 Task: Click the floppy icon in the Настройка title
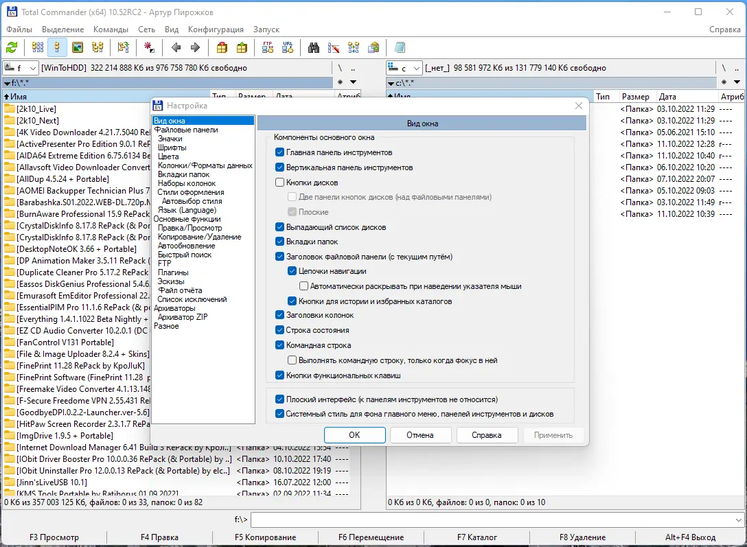click(158, 106)
